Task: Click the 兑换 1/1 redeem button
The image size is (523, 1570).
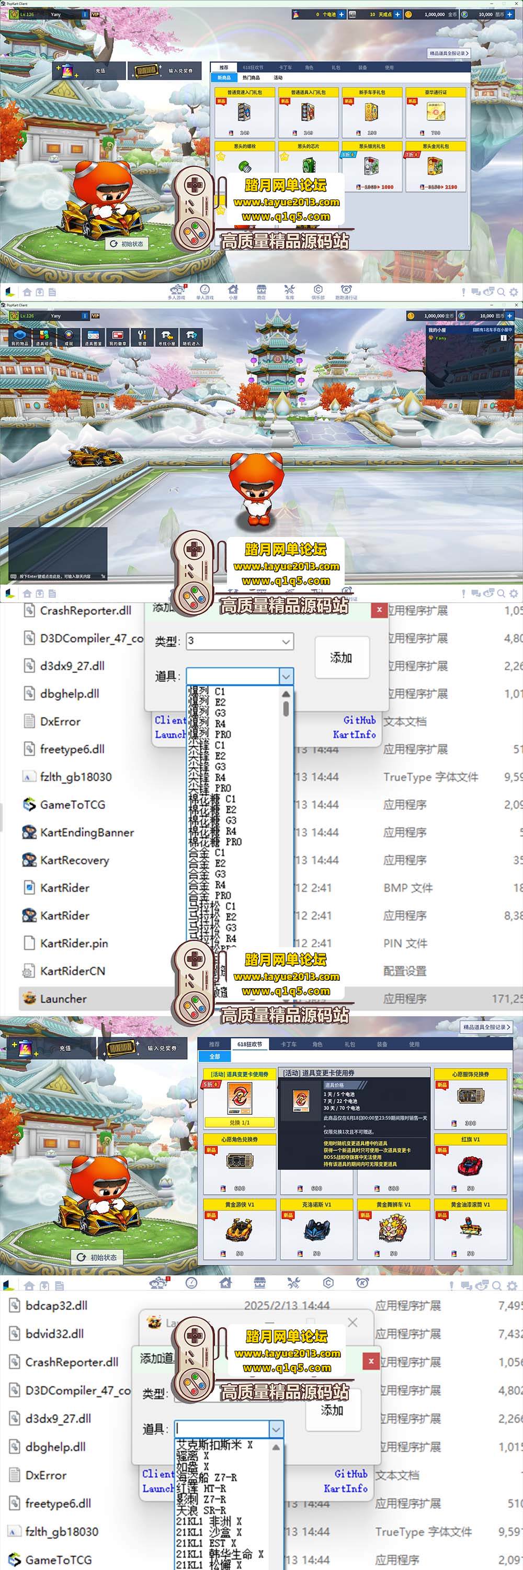Action: [240, 1122]
